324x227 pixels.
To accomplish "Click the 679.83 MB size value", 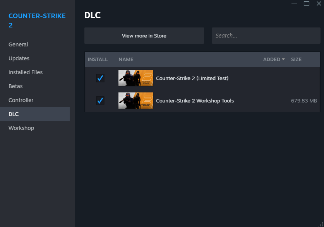I will pos(304,101).
